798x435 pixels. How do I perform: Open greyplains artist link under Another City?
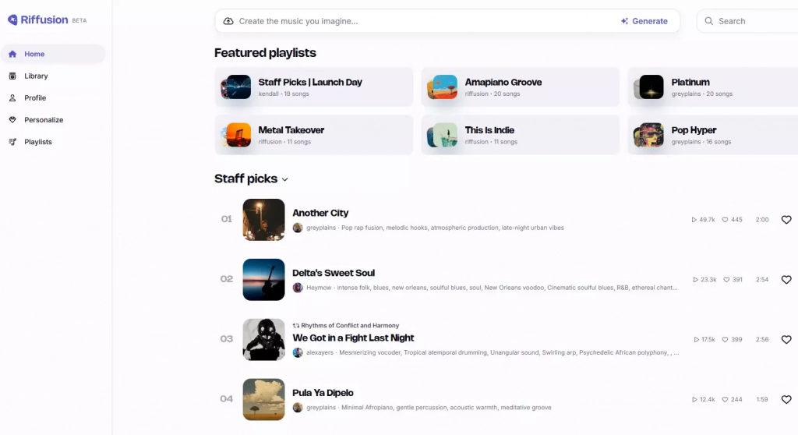click(x=321, y=228)
